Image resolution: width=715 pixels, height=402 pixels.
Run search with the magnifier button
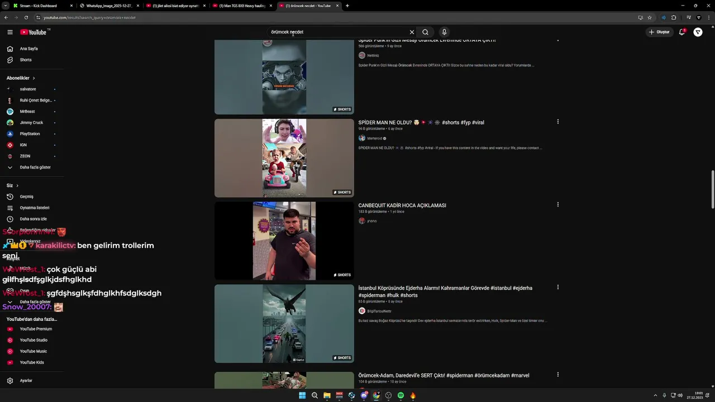click(x=425, y=32)
